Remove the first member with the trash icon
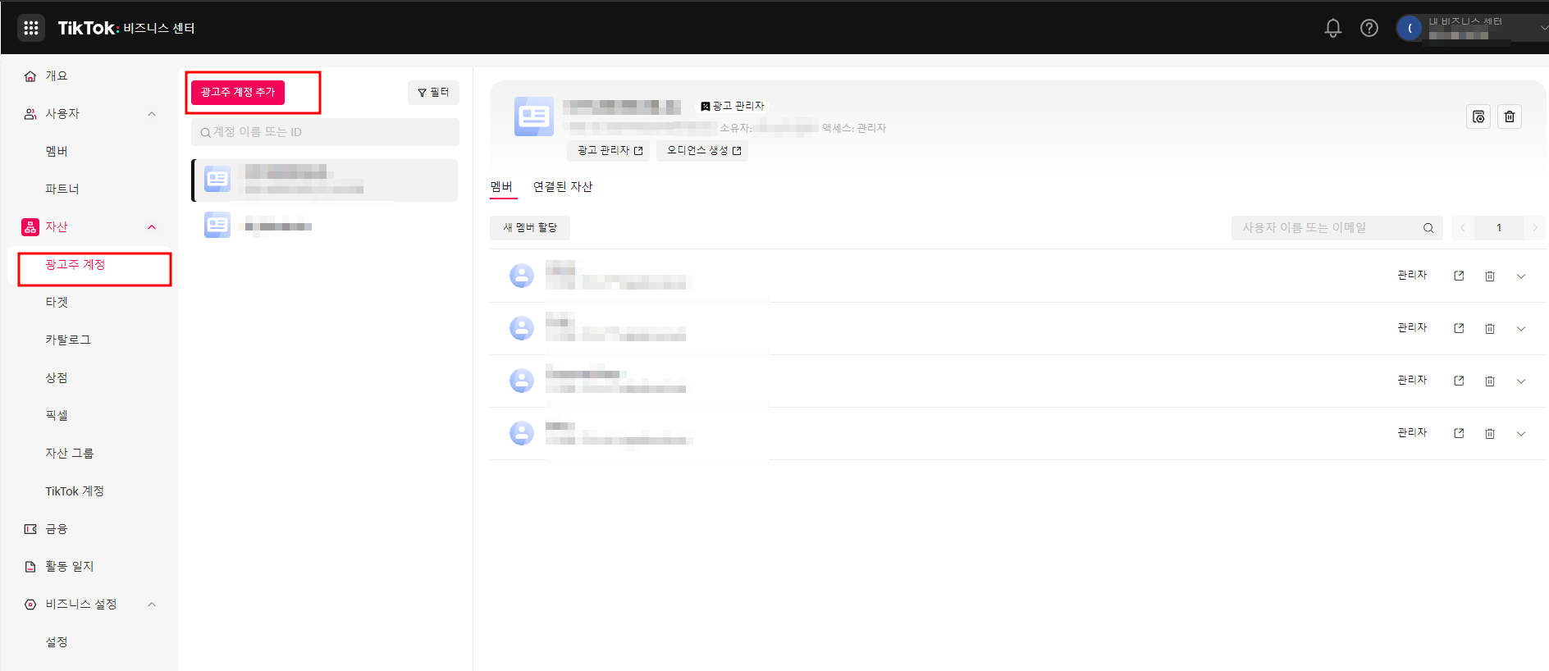 click(1490, 276)
